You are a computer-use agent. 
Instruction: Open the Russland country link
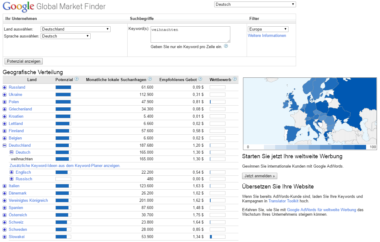click(17, 87)
